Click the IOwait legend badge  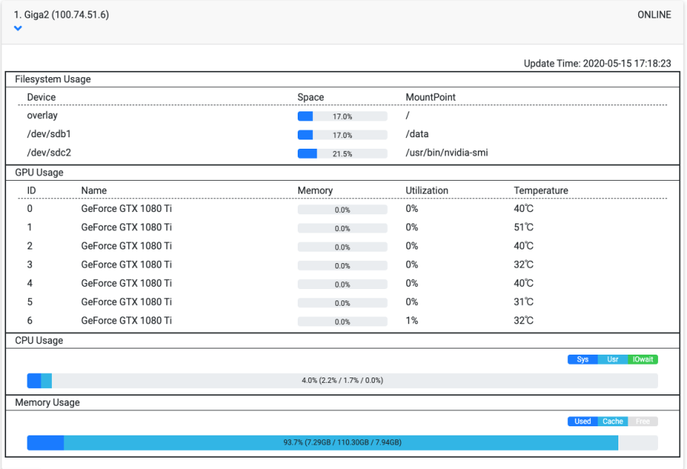642,359
